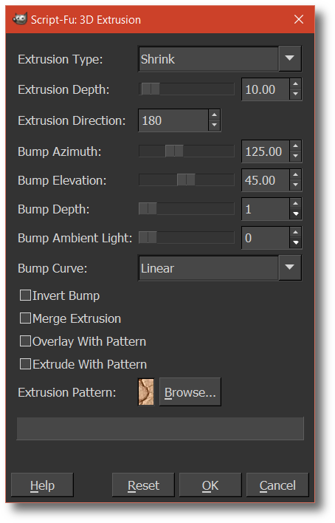Screen dimensions: 335x523
Task: Click the Extrusion Depth slider
Action: (187, 89)
